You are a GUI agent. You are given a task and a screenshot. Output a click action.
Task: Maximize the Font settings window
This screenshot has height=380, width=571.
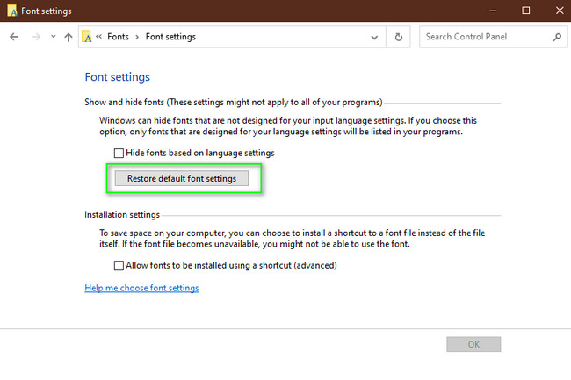pos(526,11)
